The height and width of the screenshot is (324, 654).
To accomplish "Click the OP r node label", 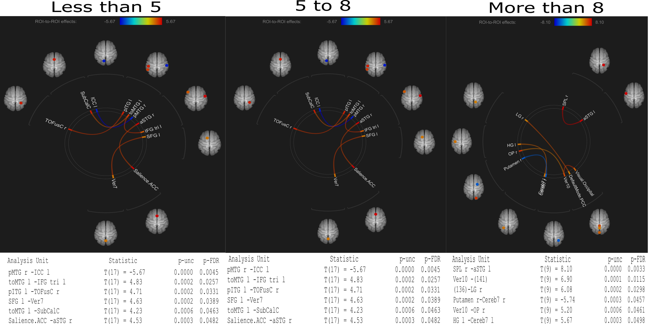I will [512, 153].
